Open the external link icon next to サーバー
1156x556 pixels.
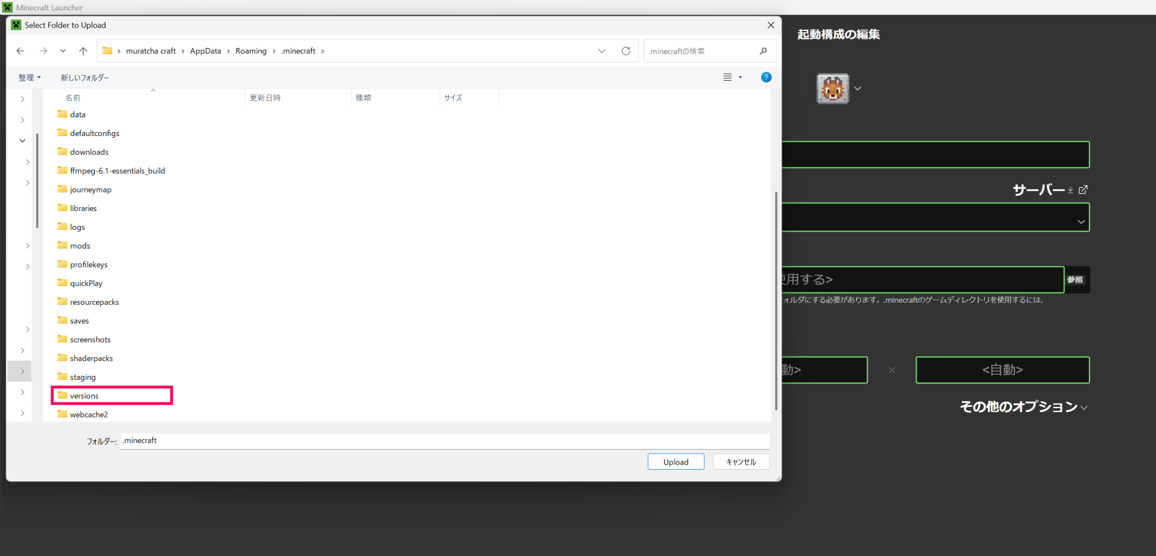[1083, 190]
